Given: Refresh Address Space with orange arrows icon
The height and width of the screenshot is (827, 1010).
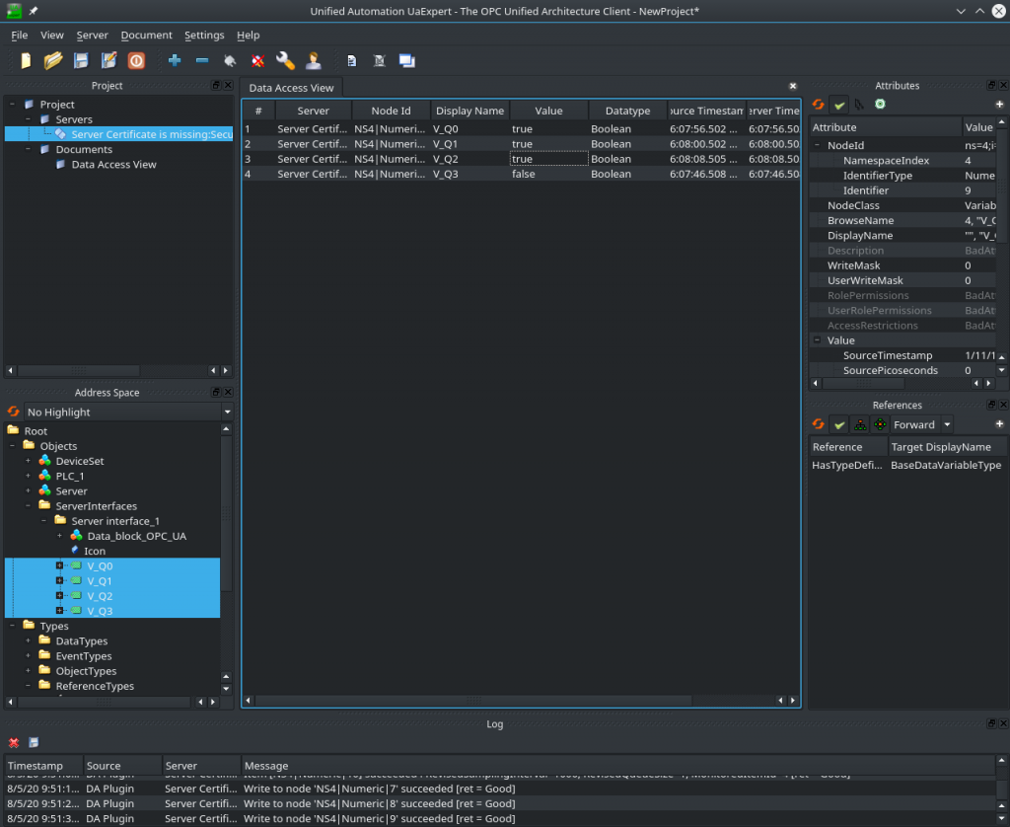Looking at the screenshot, I should (14, 412).
